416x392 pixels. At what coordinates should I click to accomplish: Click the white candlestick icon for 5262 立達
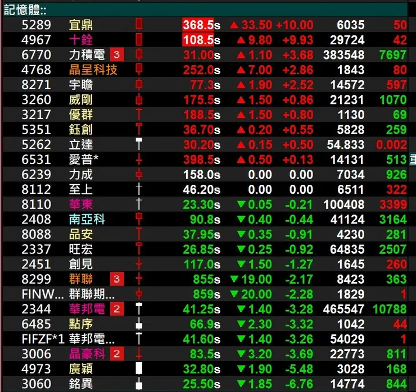tap(139, 144)
